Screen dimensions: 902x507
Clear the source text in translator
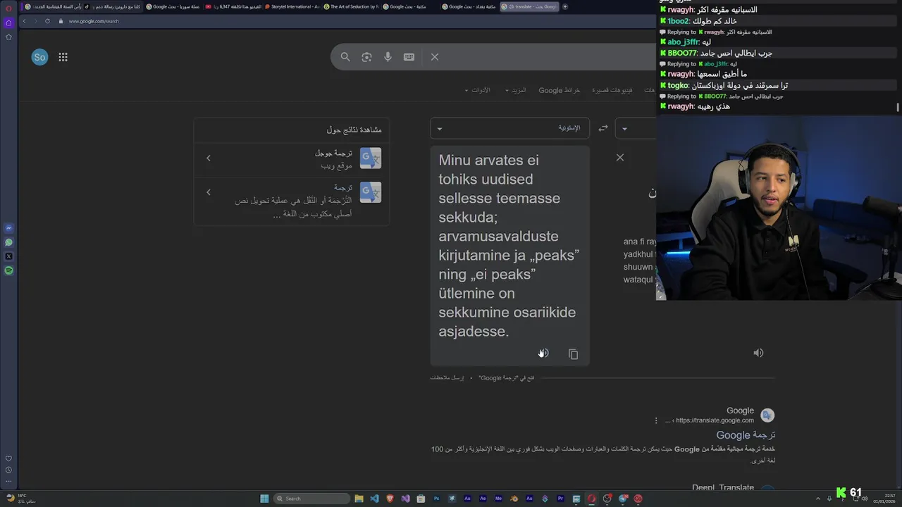(620, 158)
